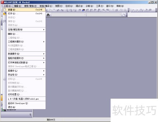Open the 视图 menu
The image size is (158, 122).
click(59, 6)
